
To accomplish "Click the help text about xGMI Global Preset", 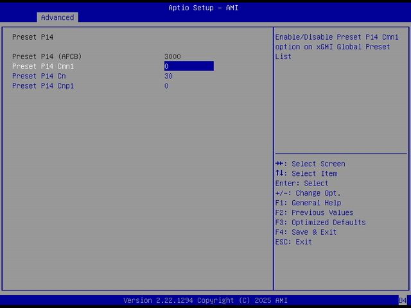I will (x=337, y=47).
